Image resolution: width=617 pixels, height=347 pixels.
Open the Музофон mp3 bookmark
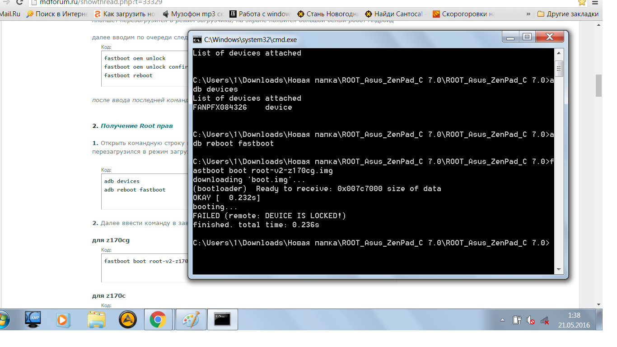pyautogui.click(x=192, y=14)
